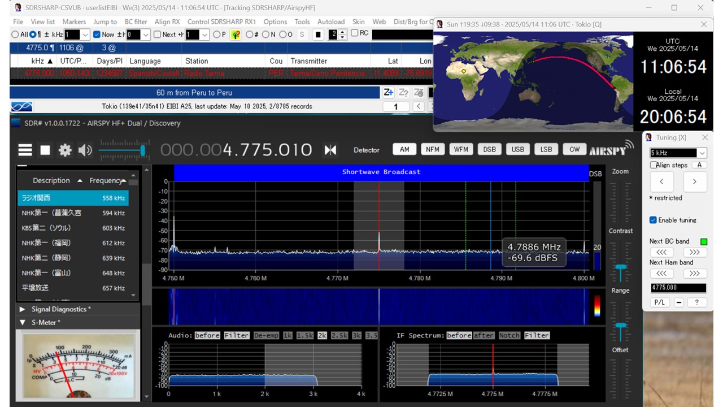
Task: Open the ± kHz value dropdown
Action: pos(85,34)
